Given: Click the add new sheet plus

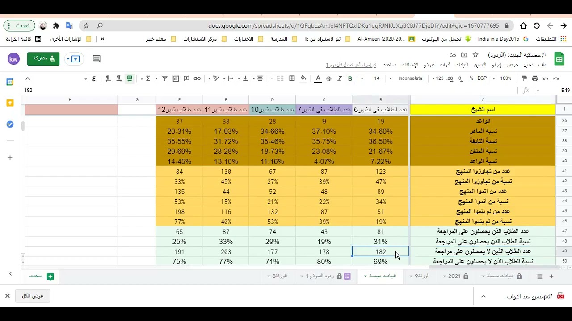Looking at the screenshot, I should pyautogui.click(x=551, y=276).
